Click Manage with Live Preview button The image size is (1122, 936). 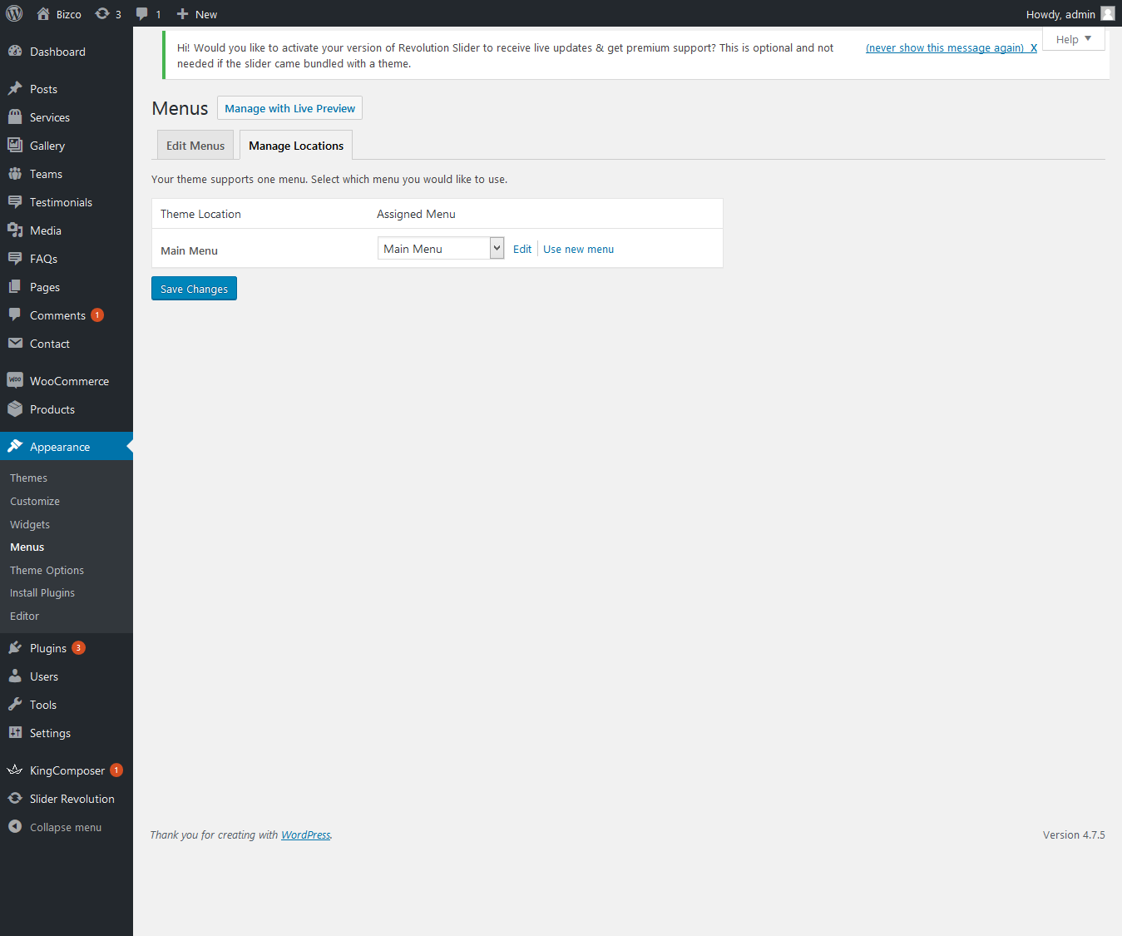[289, 108]
